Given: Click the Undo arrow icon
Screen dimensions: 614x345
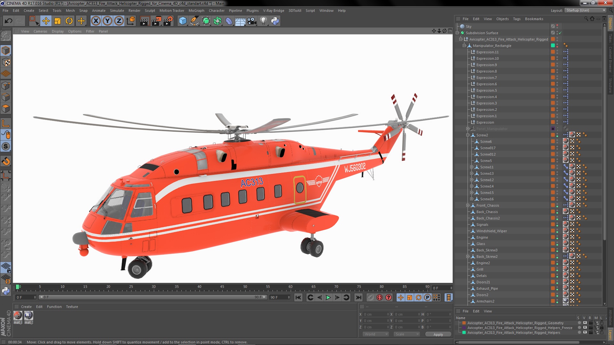Looking at the screenshot, I should (8, 21).
